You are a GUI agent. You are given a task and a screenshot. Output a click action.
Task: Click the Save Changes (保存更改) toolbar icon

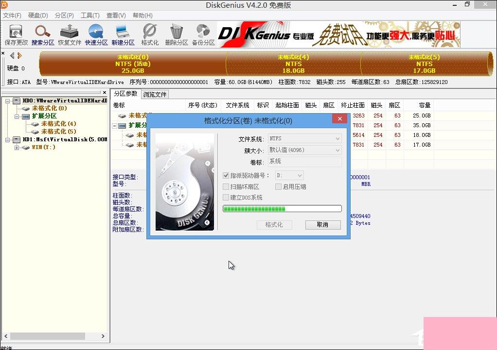click(x=16, y=35)
